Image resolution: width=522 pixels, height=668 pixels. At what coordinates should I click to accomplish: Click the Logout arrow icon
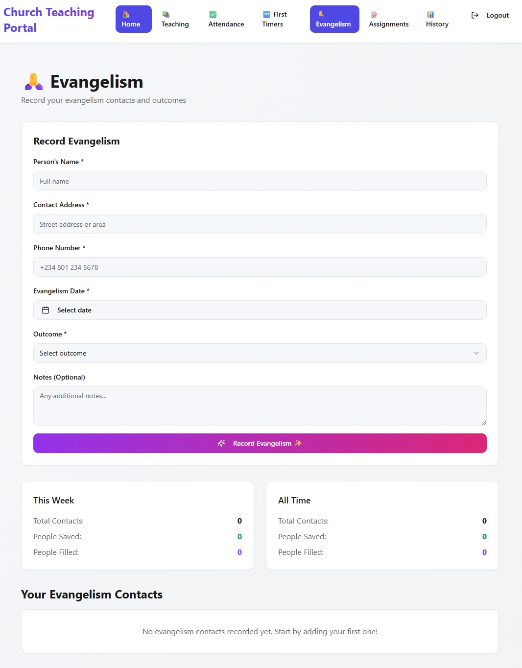tap(475, 15)
